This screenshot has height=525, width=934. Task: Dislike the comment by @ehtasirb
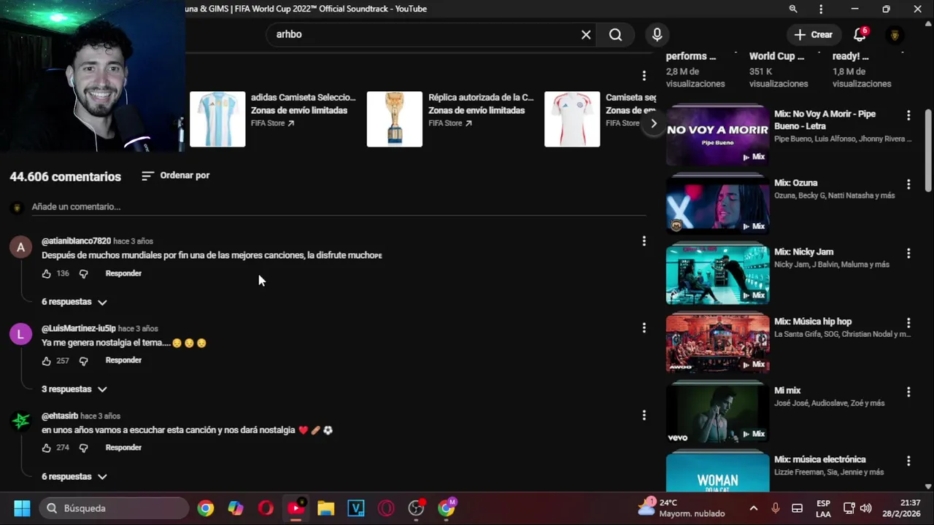83,448
